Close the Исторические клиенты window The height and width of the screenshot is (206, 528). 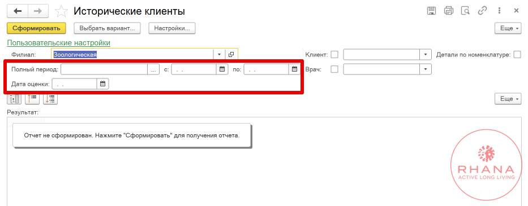point(516,11)
